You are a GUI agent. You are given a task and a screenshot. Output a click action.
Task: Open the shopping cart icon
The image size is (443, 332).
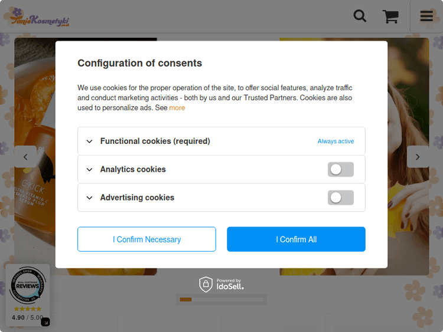[390, 17]
